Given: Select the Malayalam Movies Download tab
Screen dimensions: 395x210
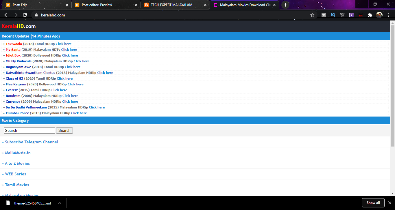Looking at the screenshot, I should tap(244, 5).
